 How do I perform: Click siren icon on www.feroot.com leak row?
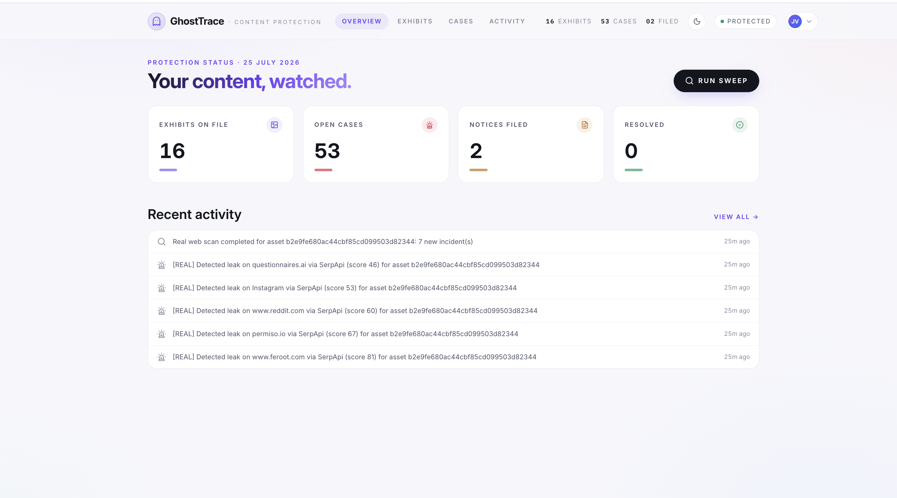coord(161,357)
